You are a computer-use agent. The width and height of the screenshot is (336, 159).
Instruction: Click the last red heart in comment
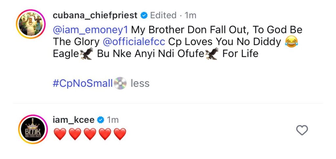click(120, 134)
